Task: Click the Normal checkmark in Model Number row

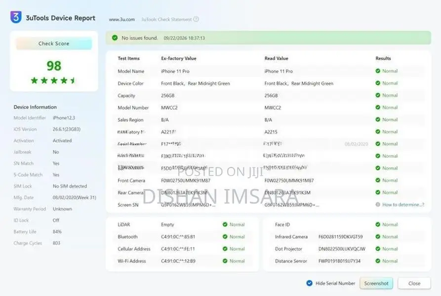Action: coord(378,107)
